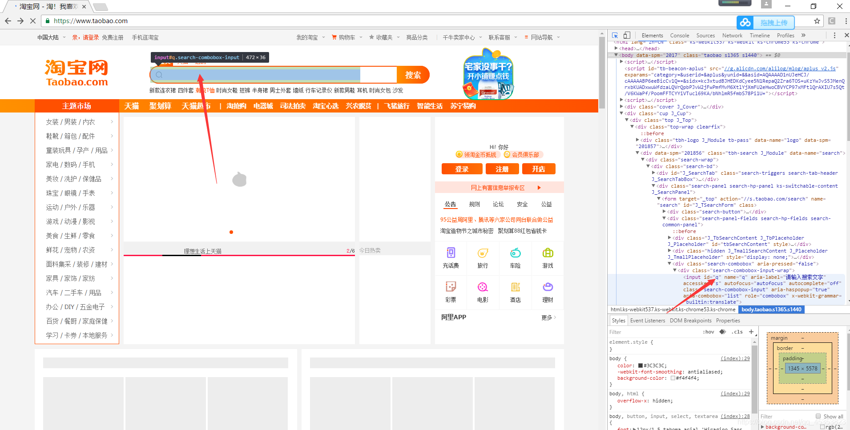Screen dimensions: 850x430
Task: Expand the background-color computed property arrow
Action: coord(763,427)
